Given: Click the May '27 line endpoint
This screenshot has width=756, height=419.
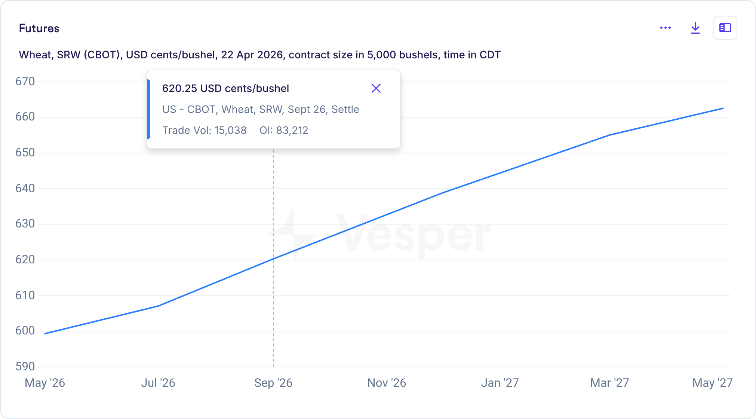Looking at the screenshot, I should [723, 108].
